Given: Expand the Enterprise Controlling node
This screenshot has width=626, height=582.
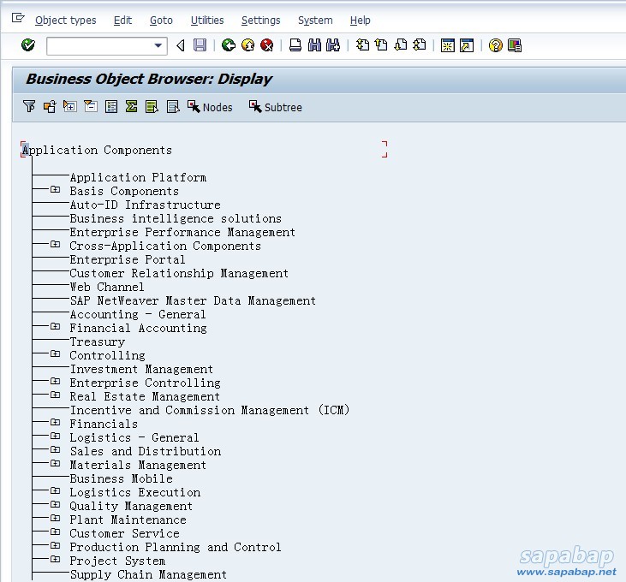Looking at the screenshot, I should coord(55,381).
